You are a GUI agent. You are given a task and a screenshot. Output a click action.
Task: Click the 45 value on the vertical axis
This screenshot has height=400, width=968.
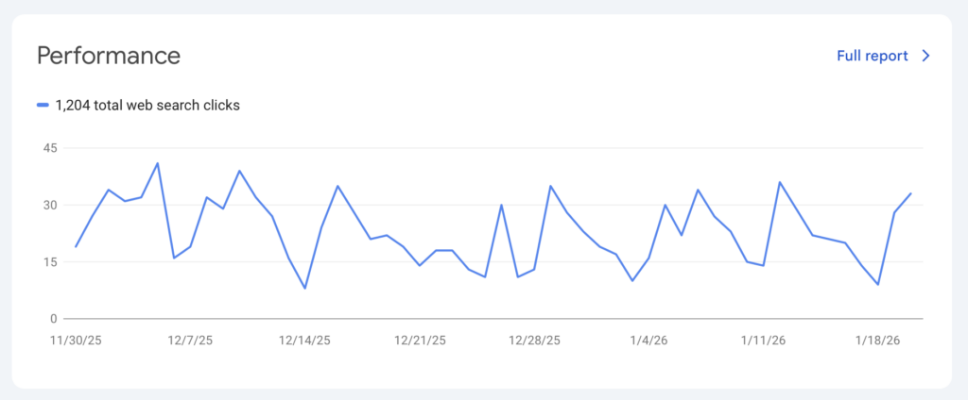point(49,148)
